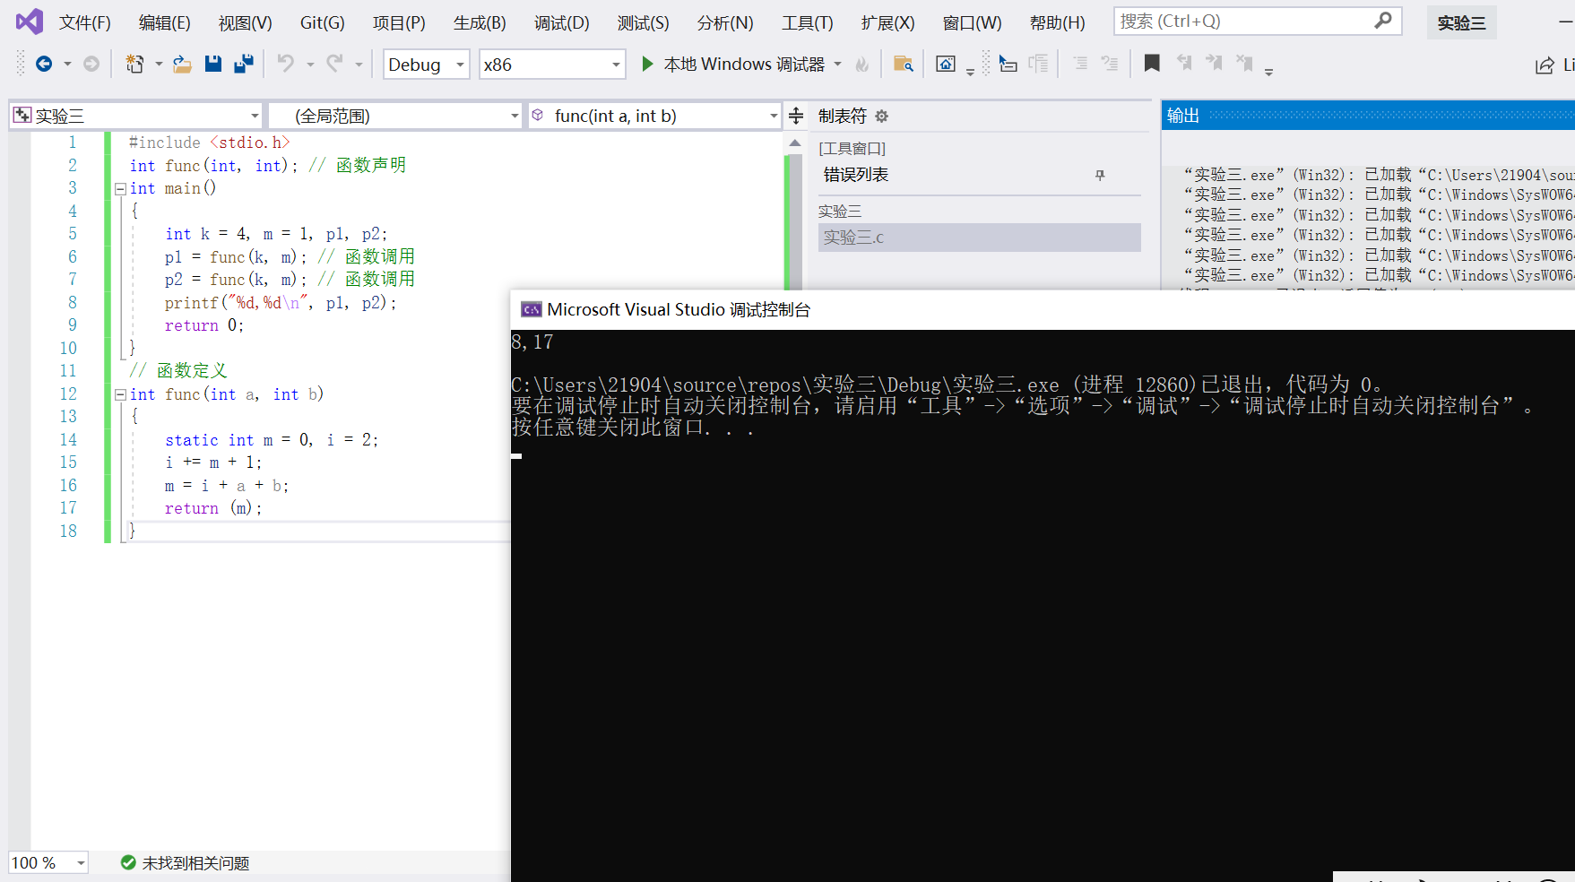The height and width of the screenshot is (882, 1575).
Task: Go to the next bookmark
Action: coord(1215,63)
